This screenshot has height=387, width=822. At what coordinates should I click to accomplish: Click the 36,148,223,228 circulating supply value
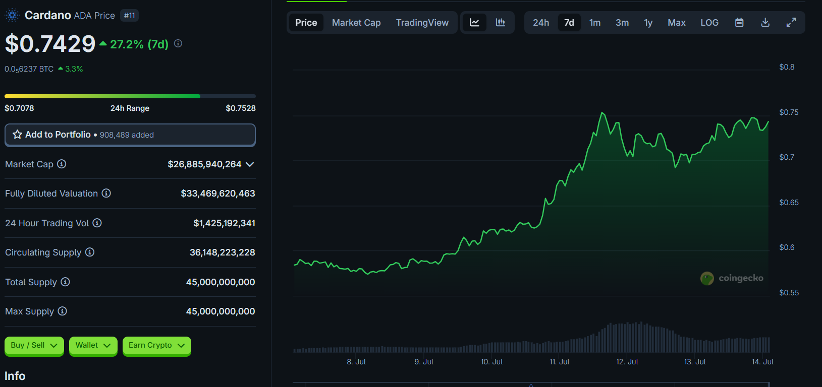(x=223, y=252)
